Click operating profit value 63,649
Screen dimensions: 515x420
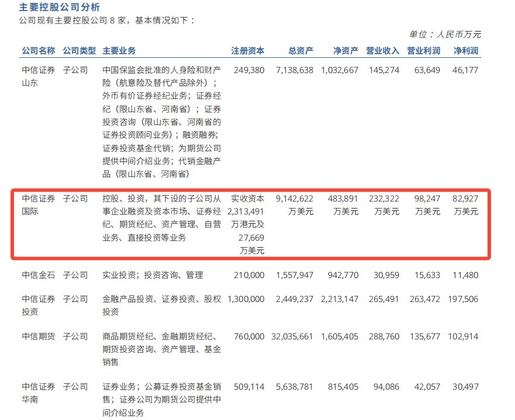coord(427,70)
